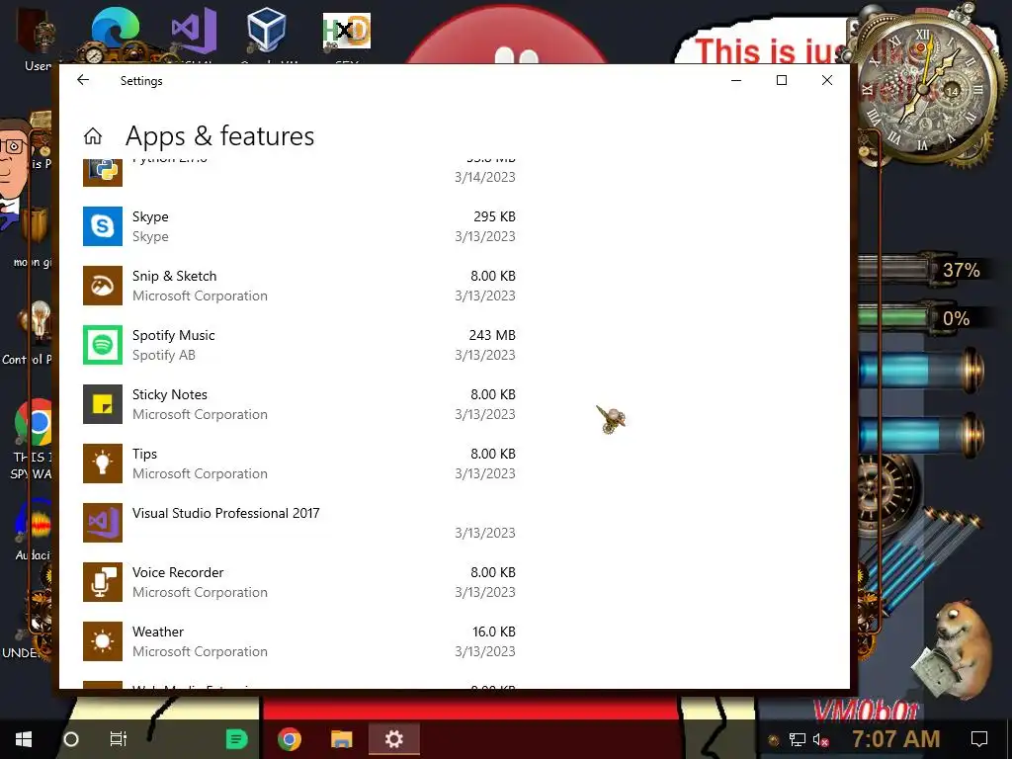Open the Visual Studio desktop shortcut
Image resolution: width=1012 pixels, height=759 pixels.
[x=193, y=33]
